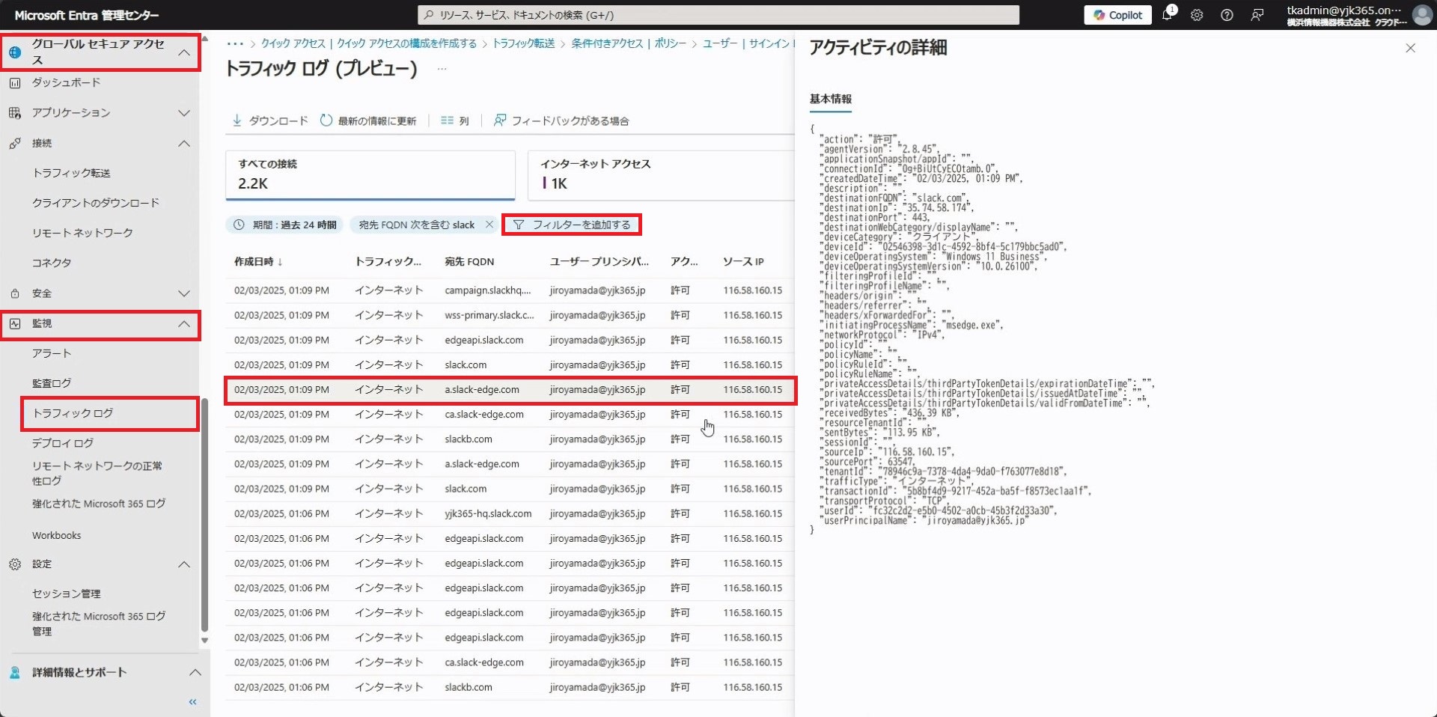The image size is (1437, 717).
Task: Close the activity details panel
Action: tap(1410, 48)
